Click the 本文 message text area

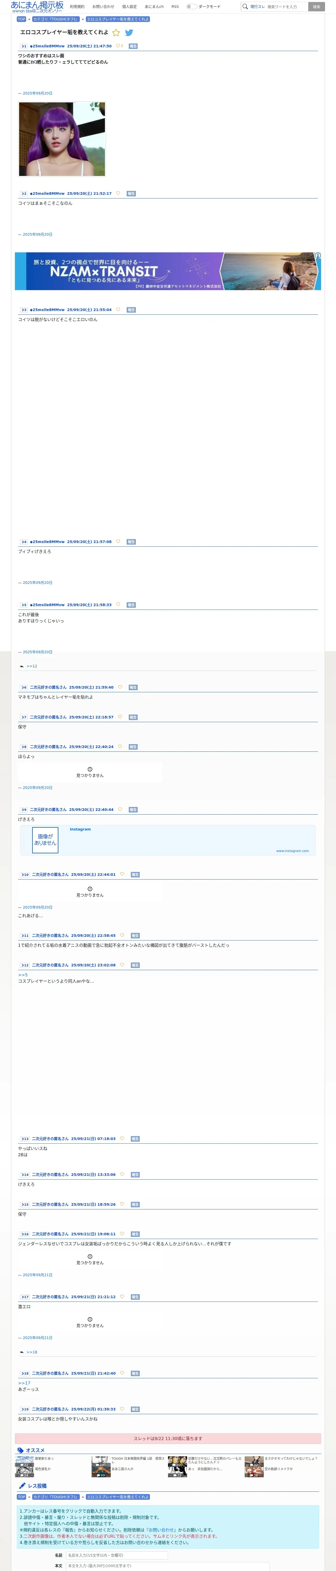(168, 1566)
